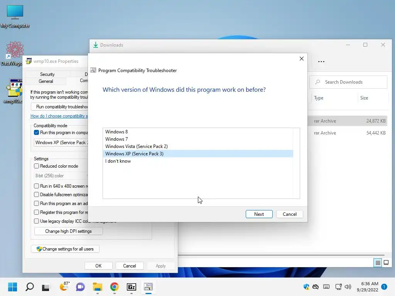Select Windows Vista (Service Pack 2)
Viewport: 395px width, 296px height.
(198, 146)
